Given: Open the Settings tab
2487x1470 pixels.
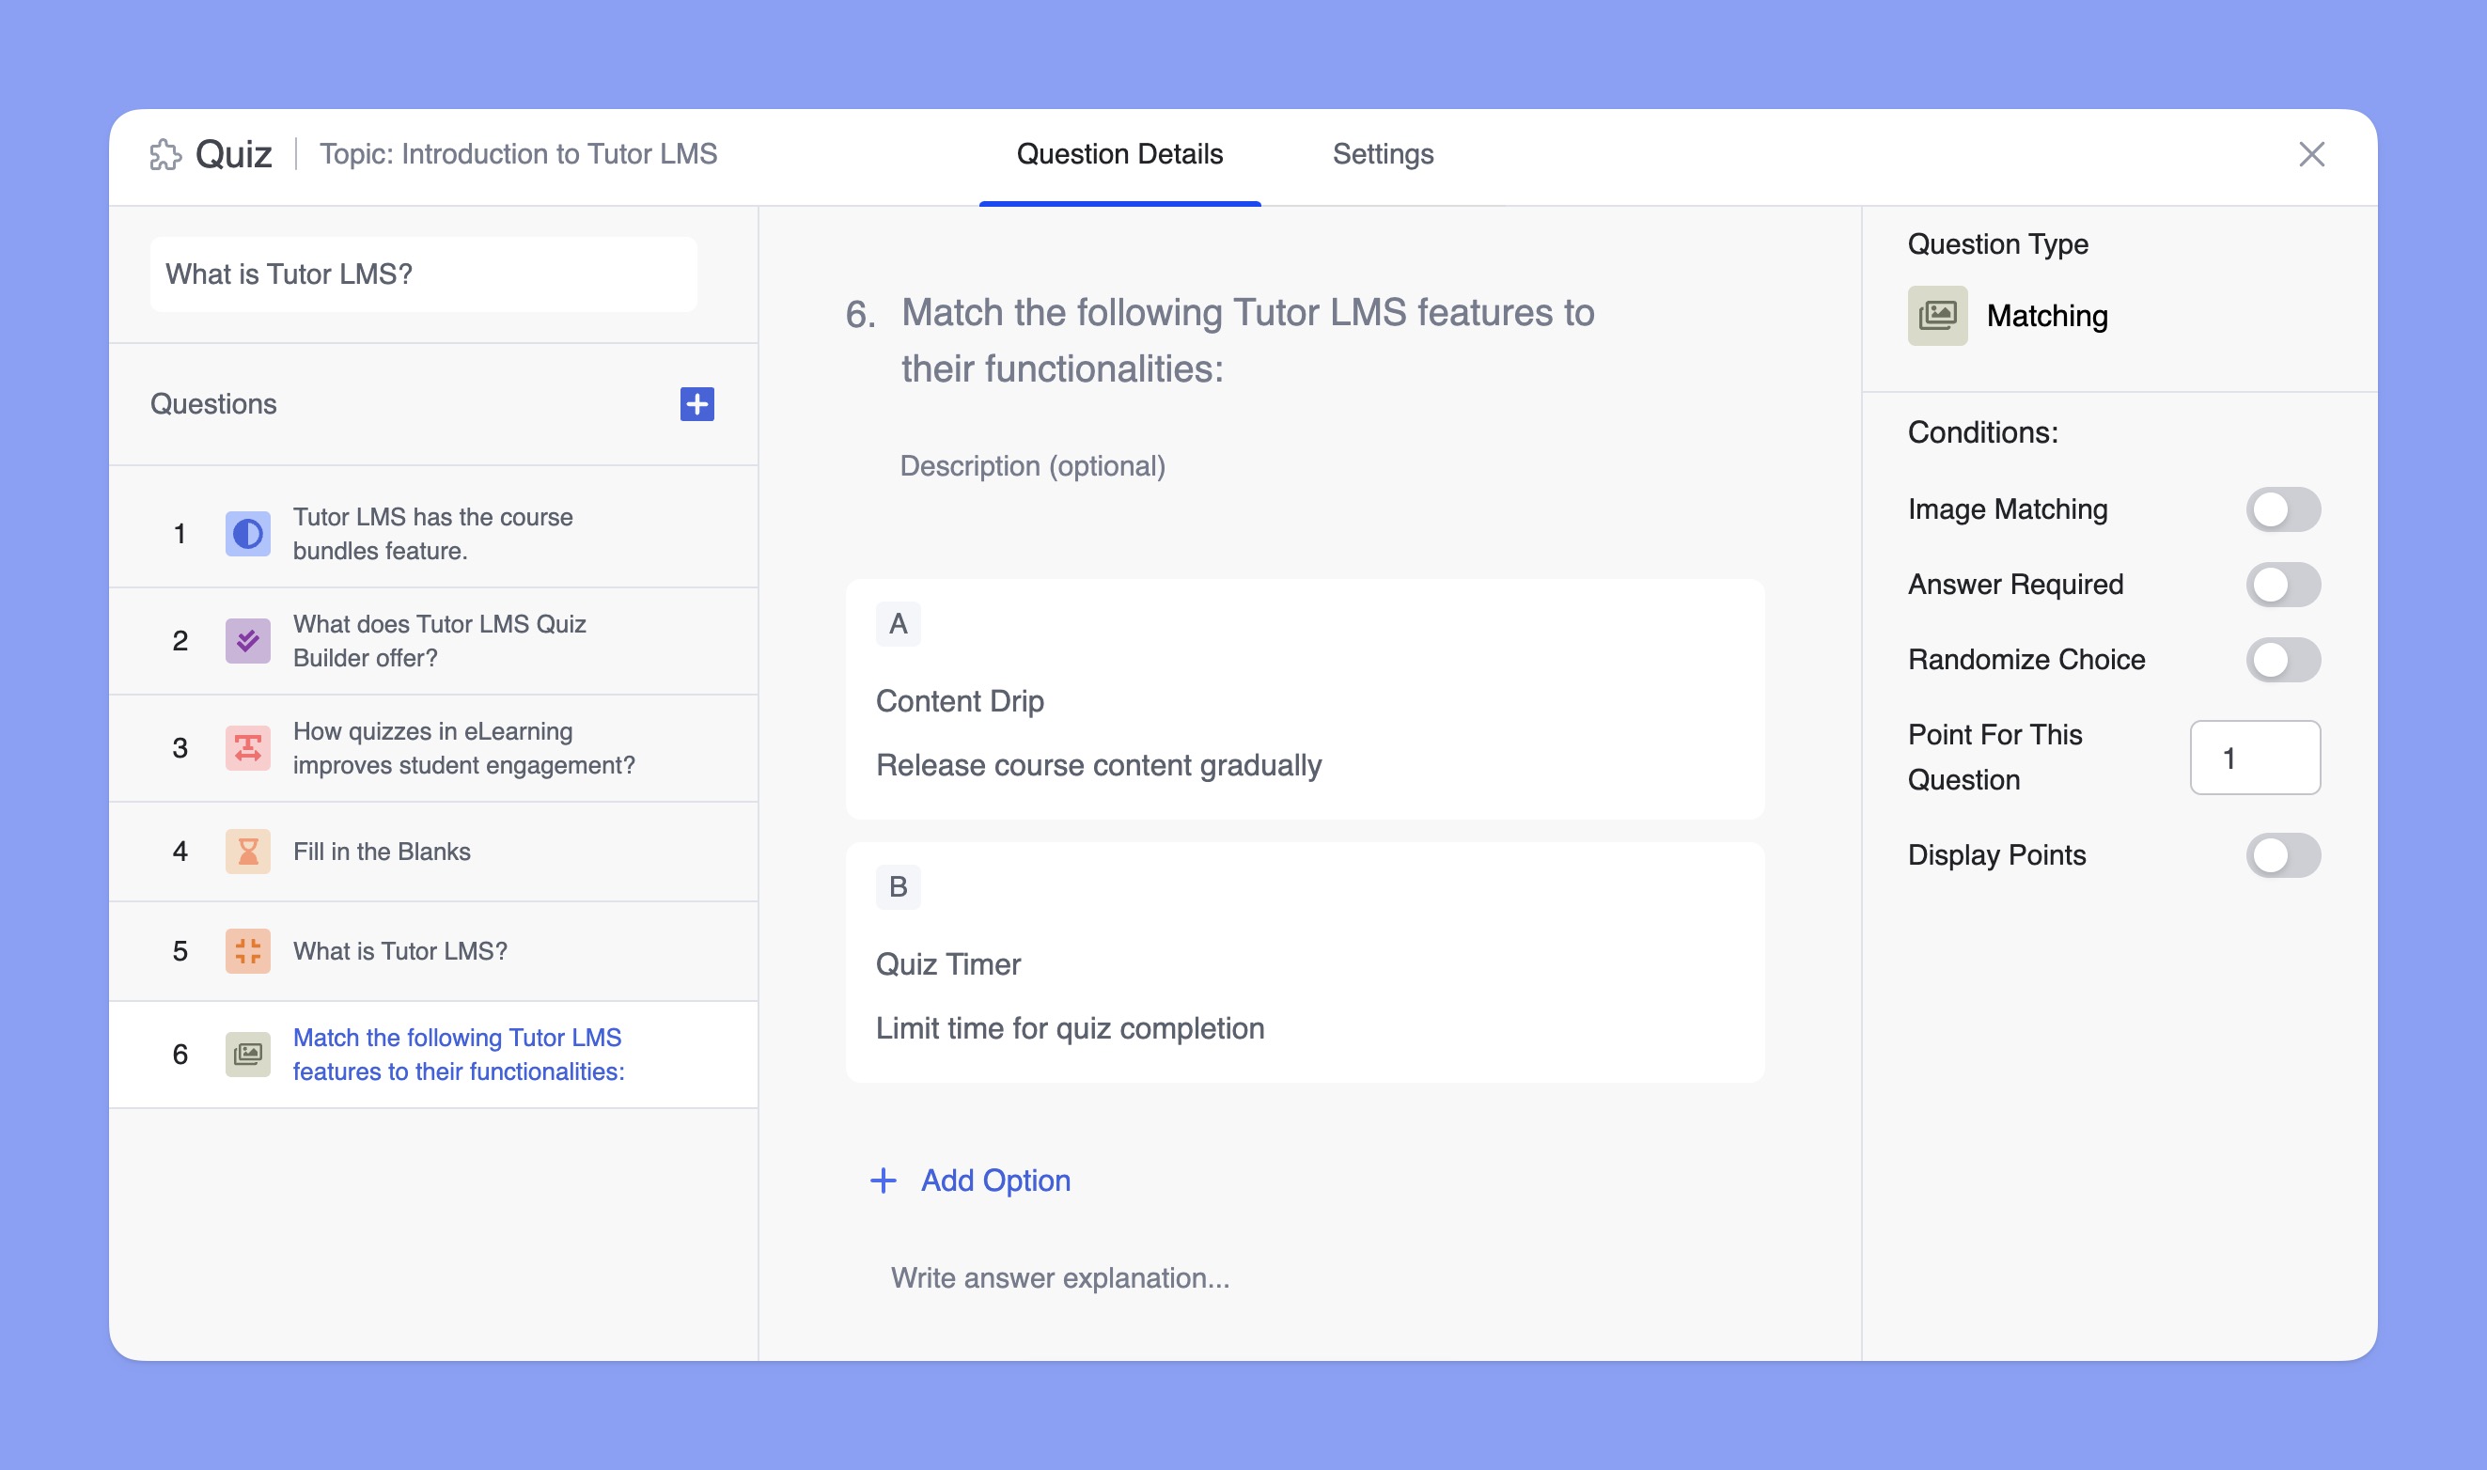Looking at the screenshot, I should (1383, 154).
